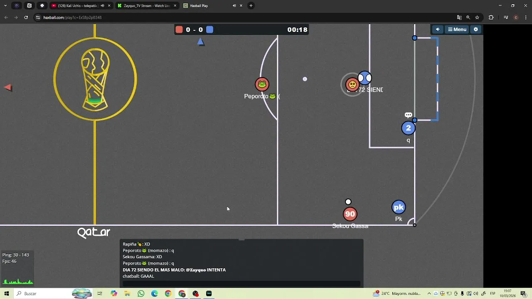The width and height of the screenshot is (532, 299).
Task: Translate this page icon
Action: click(x=459, y=17)
